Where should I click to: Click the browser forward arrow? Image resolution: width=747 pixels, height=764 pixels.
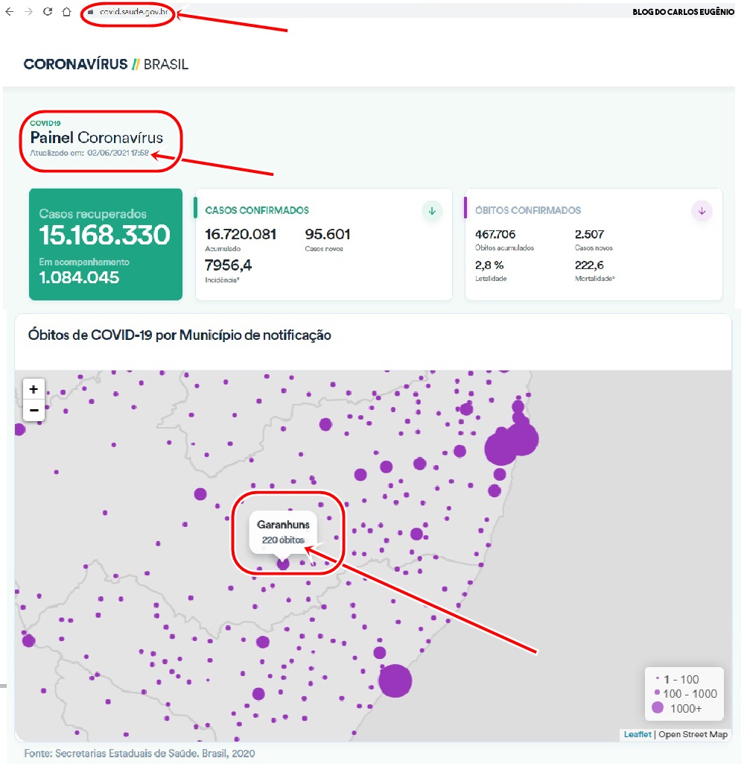point(29,12)
